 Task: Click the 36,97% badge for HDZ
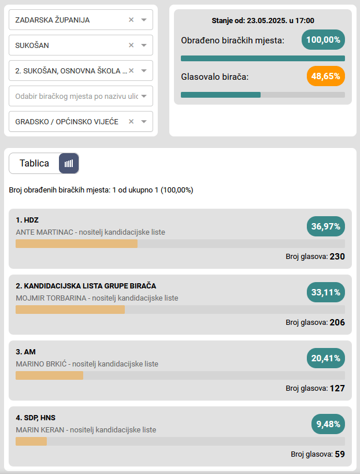click(x=325, y=227)
